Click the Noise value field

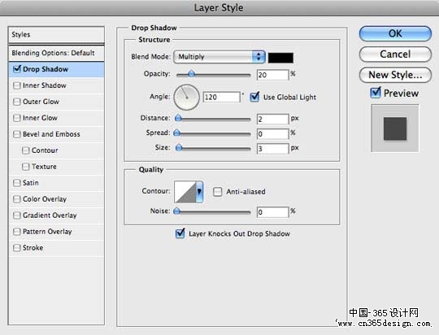(272, 212)
